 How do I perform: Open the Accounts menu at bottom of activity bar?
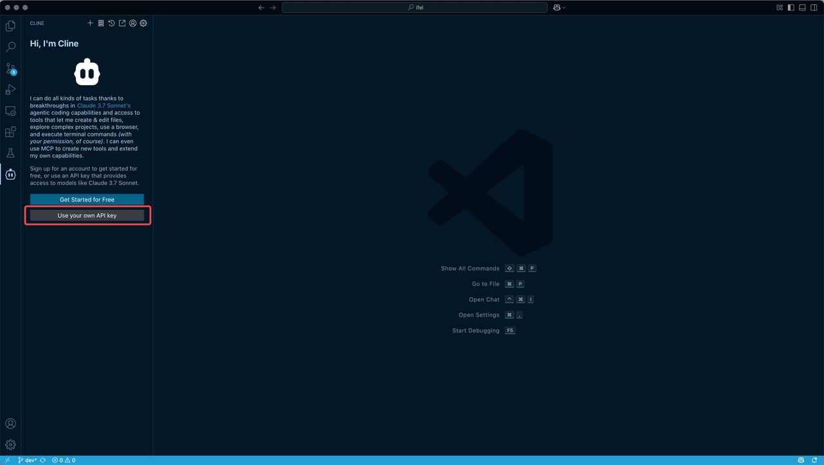click(10, 424)
